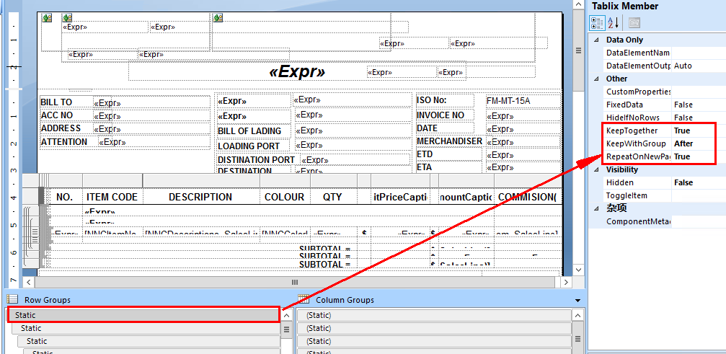Image resolution: width=726 pixels, height=354 pixels.
Task: Select the ADDRESS label textbox
Action: pyautogui.click(x=66, y=128)
